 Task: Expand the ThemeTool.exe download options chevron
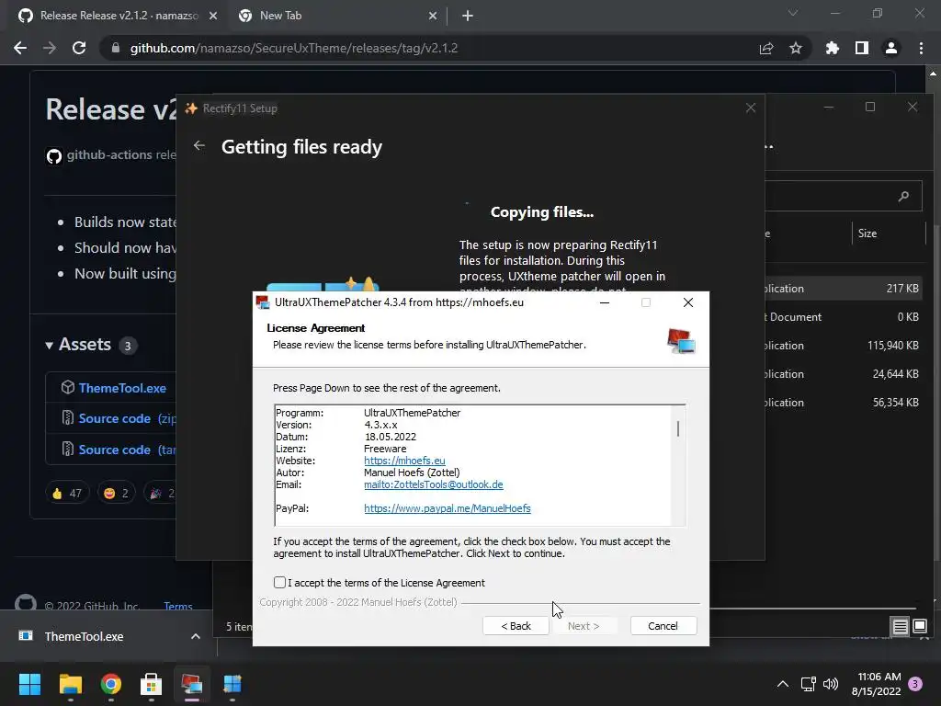coord(195,636)
